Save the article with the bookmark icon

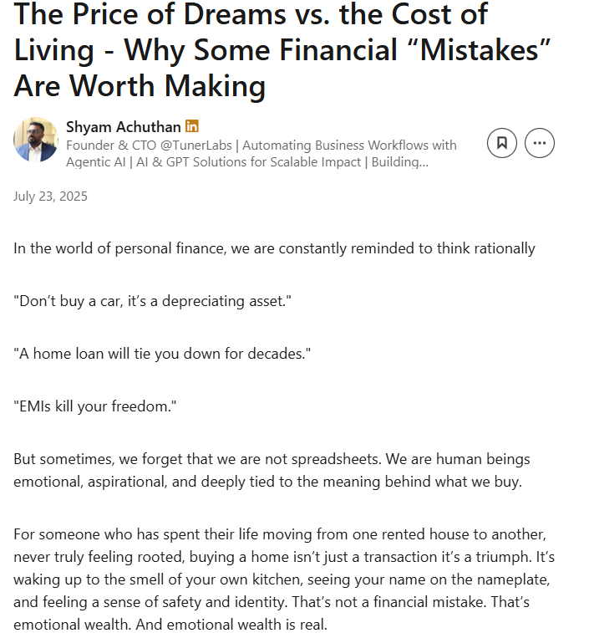(x=501, y=143)
